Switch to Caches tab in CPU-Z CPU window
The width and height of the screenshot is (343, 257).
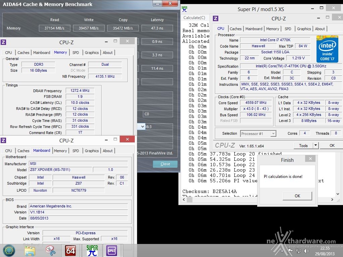click(236, 29)
